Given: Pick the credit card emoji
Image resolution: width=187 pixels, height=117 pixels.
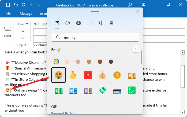Looking at the screenshot, I should [x=117, y=91].
